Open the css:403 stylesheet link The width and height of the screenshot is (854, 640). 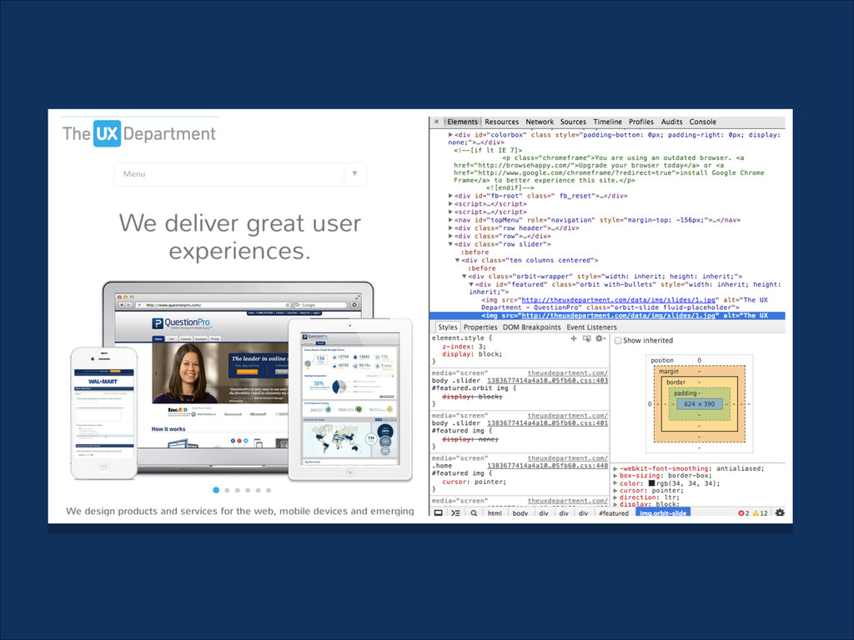coord(547,381)
